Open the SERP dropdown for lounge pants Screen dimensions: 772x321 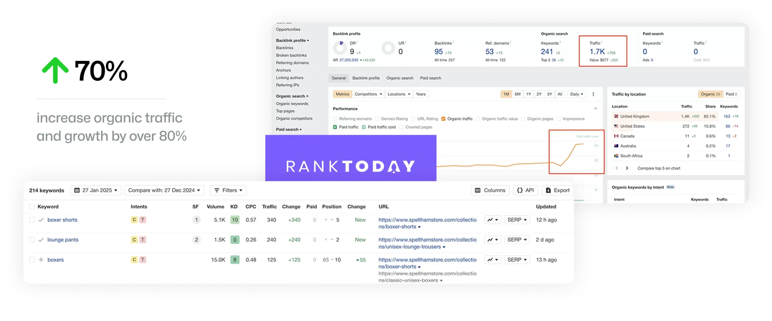click(517, 240)
